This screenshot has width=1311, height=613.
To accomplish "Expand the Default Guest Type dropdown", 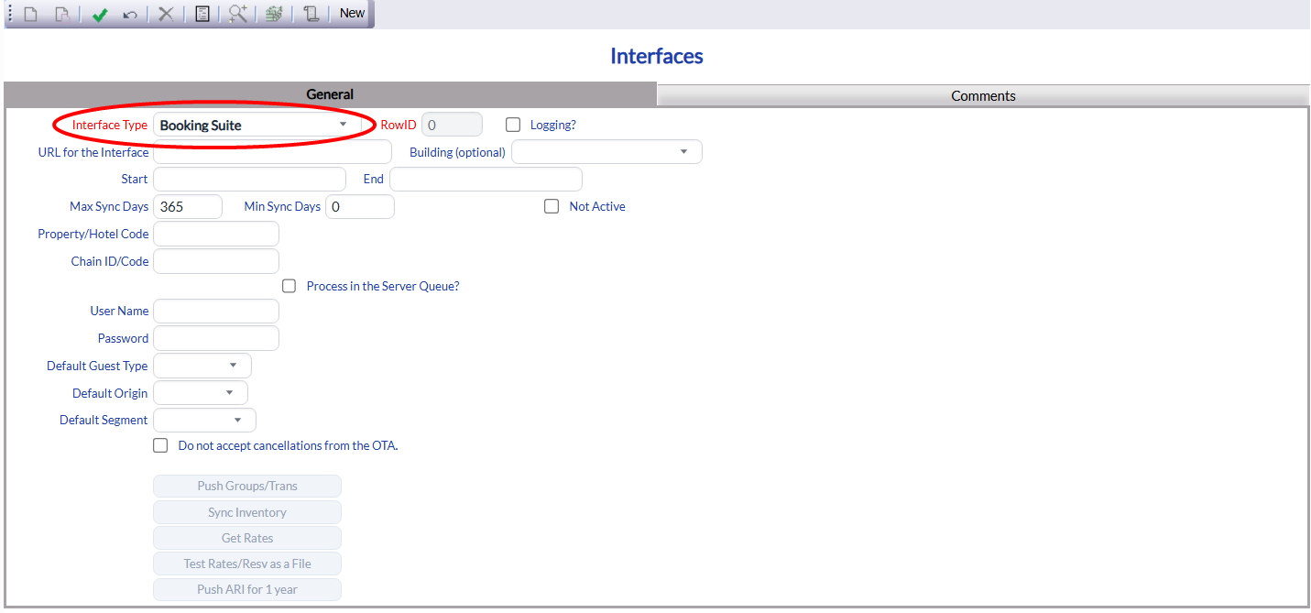I will click(202, 366).
